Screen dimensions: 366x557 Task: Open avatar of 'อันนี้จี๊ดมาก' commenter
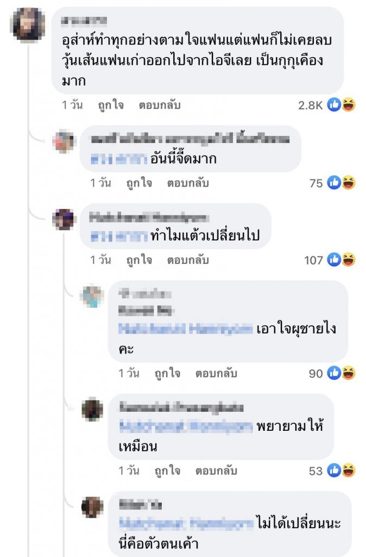[64, 141]
